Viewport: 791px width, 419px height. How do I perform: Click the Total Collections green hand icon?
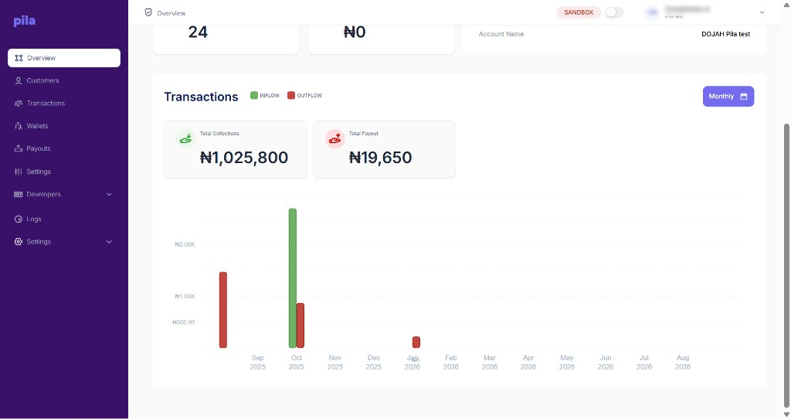point(185,139)
